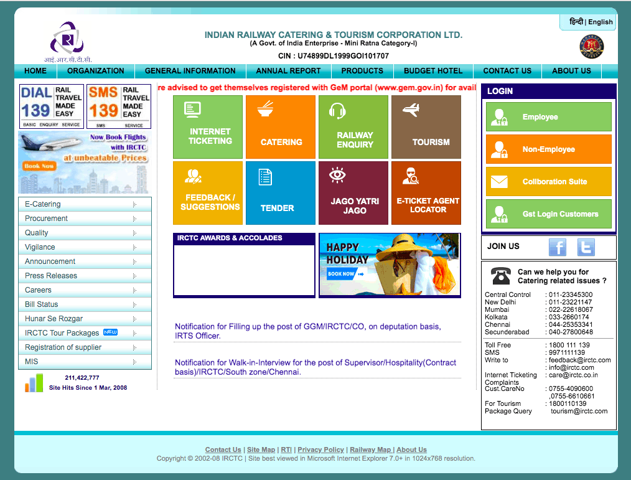Open the Annual Report menu
This screenshot has width=631, height=480.
click(x=288, y=71)
